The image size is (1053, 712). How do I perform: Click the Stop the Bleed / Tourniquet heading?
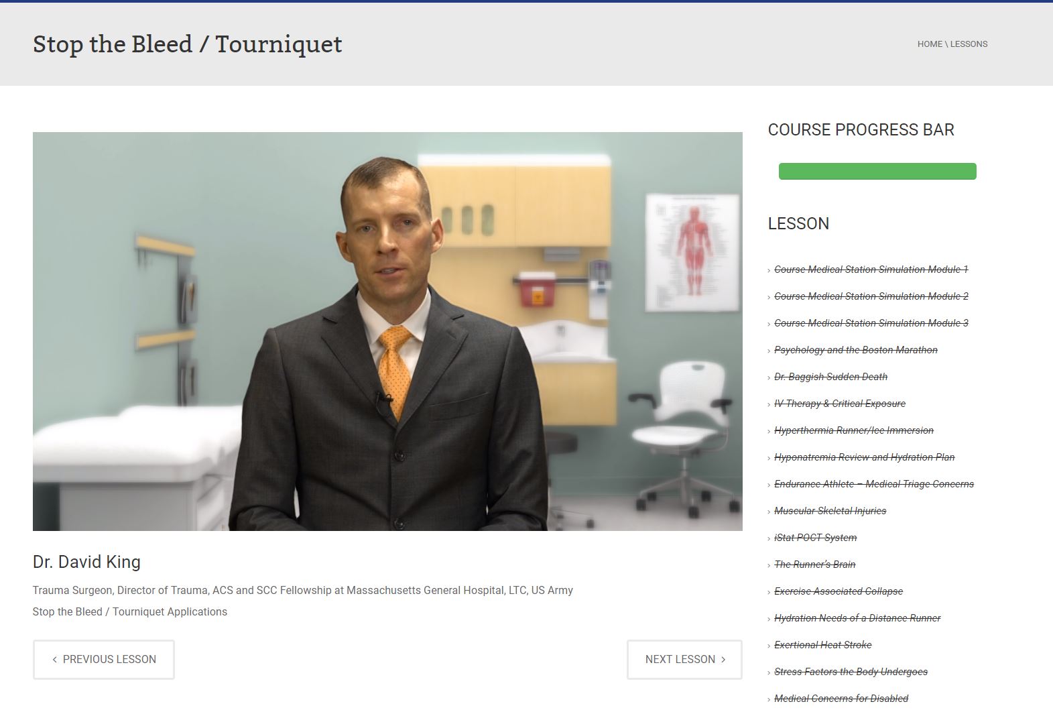pyautogui.click(x=188, y=44)
